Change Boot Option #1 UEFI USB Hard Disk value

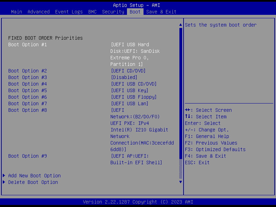135,55
